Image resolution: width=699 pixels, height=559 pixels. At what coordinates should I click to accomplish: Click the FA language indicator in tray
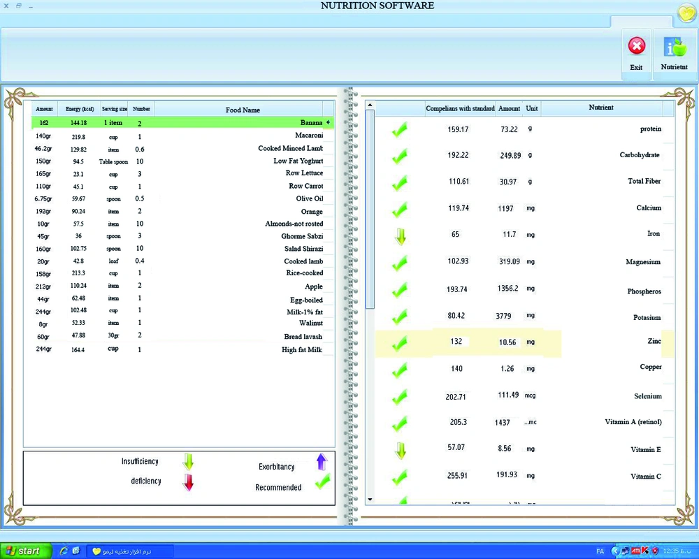[600, 551]
